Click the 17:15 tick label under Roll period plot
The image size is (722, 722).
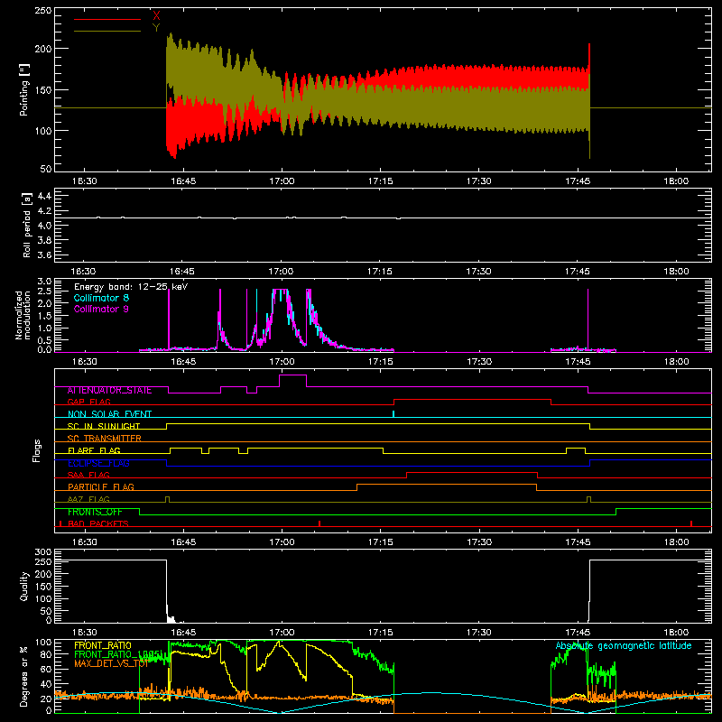[x=380, y=272]
